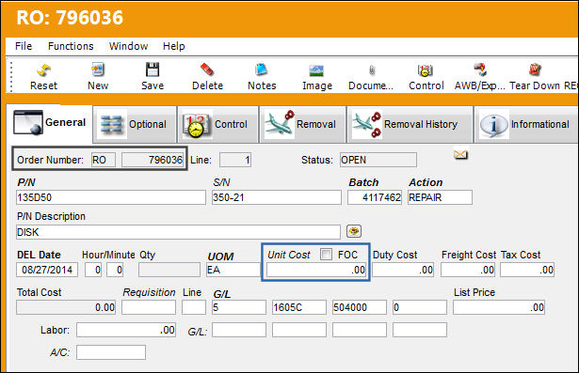
Task: Click the G/L field containing 504000
Action: click(x=360, y=307)
